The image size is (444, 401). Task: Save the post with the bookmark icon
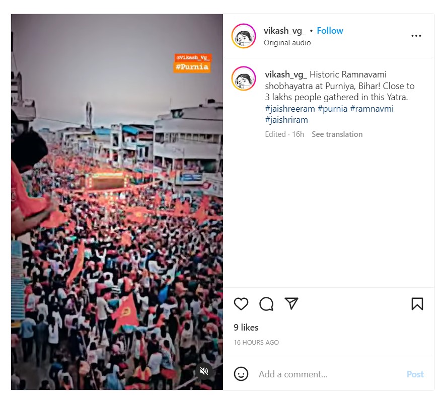coord(417,304)
